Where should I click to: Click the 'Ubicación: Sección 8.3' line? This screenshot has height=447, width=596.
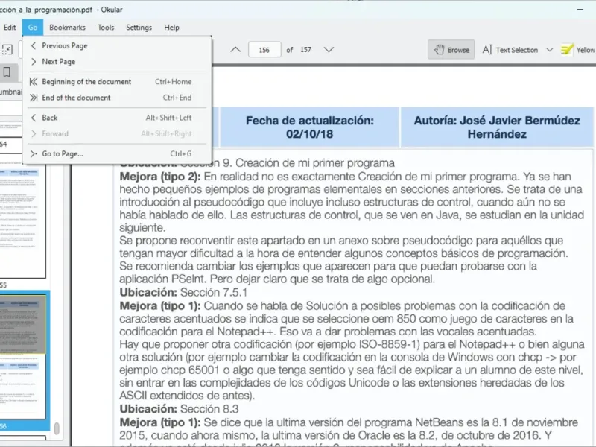(x=179, y=409)
